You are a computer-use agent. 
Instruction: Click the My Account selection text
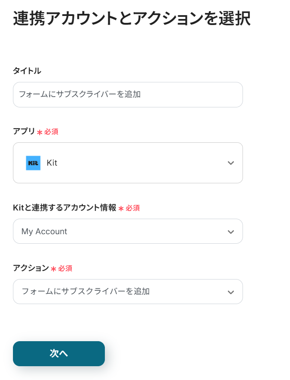pos(44,232)
